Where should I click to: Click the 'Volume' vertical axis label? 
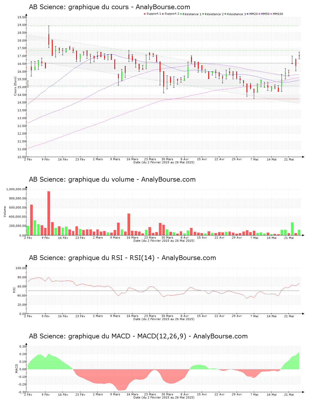[5, 212]
